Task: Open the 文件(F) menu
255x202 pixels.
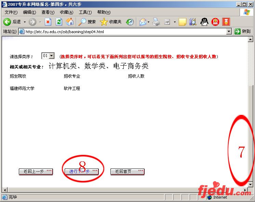Action: [11, 12]
